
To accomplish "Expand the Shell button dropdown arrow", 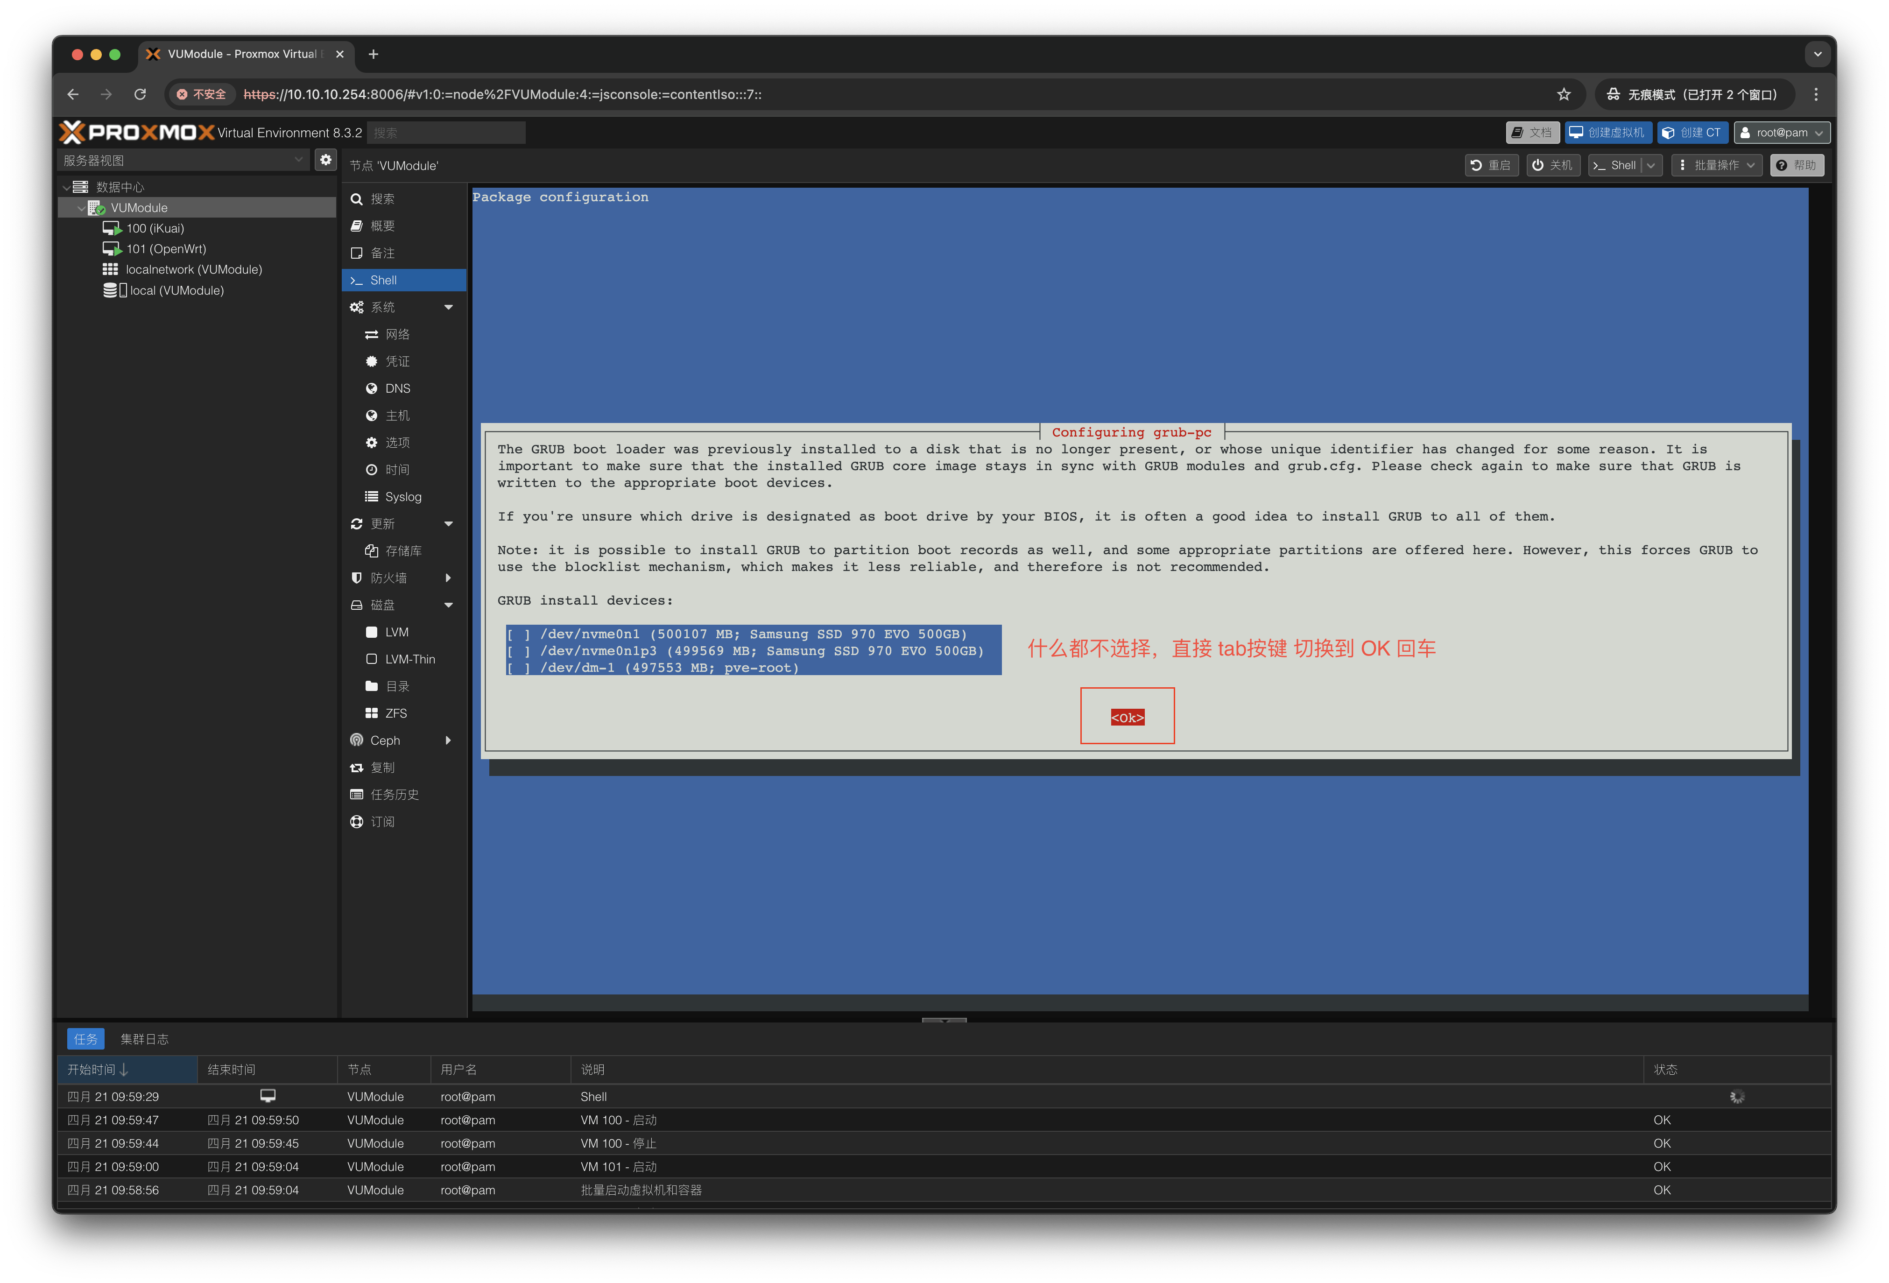I will [x=1651, y=166].
